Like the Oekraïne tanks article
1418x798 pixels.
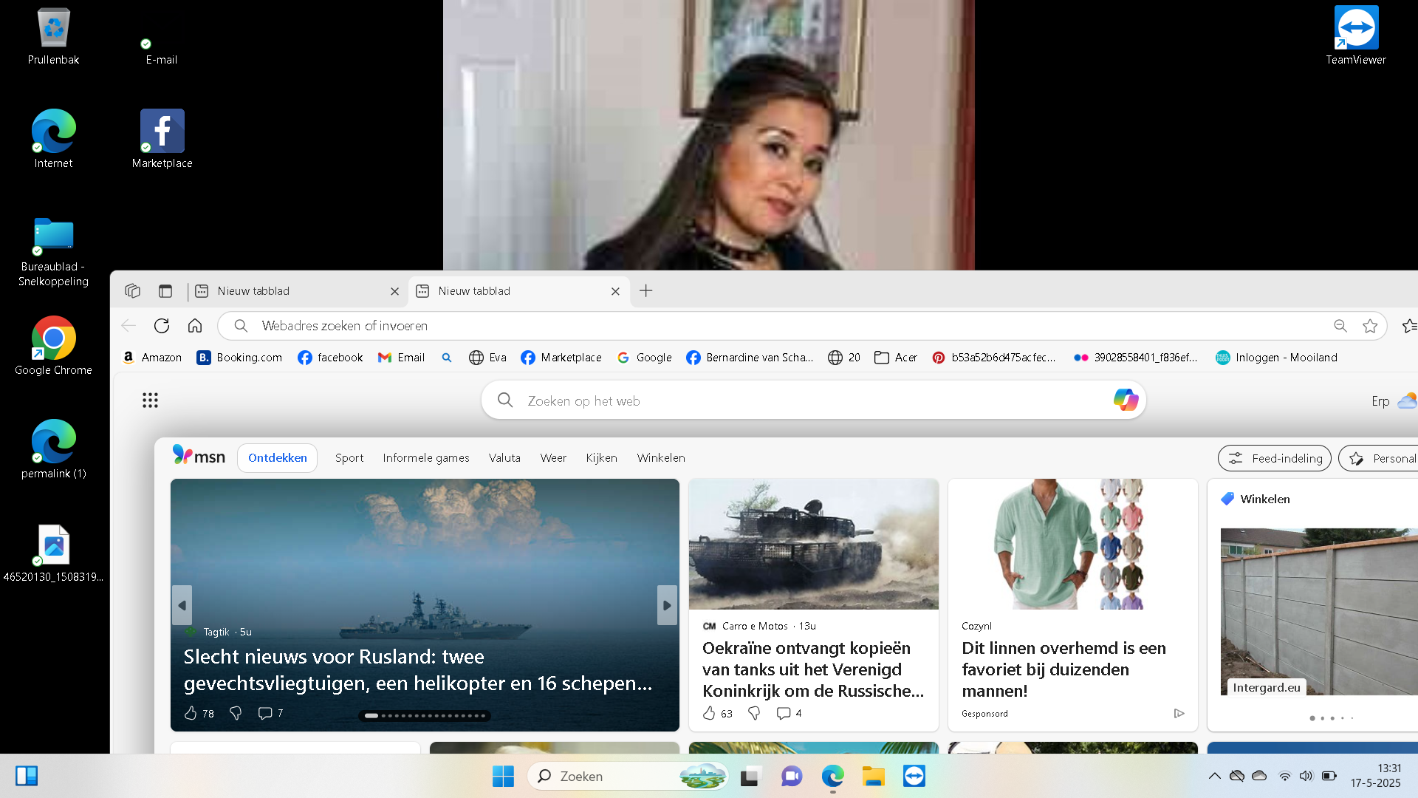coord(709,713)
